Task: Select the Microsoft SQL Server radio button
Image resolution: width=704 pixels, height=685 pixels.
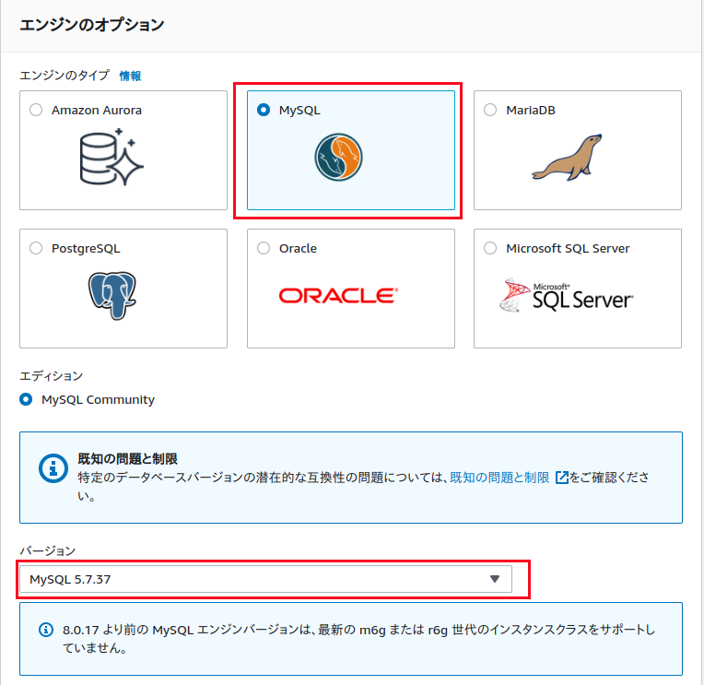Action: [x=490, y=248]
